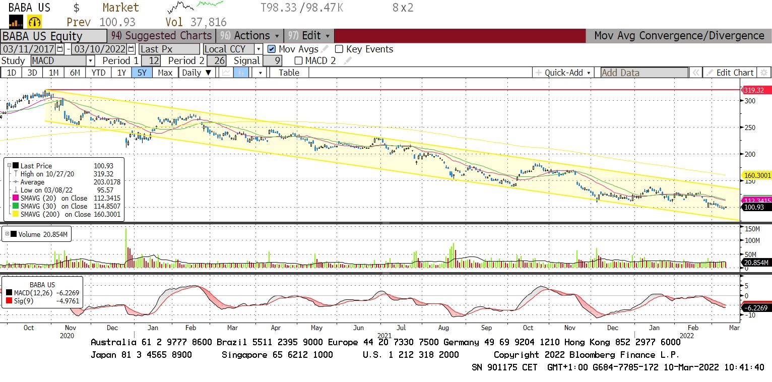The height and width of the screenshot is (382, 772).
Task: Click the Vol 37,816 quote text
Action: 196,22
